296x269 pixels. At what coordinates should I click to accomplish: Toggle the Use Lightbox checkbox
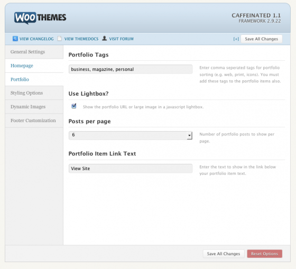[74, 106]
